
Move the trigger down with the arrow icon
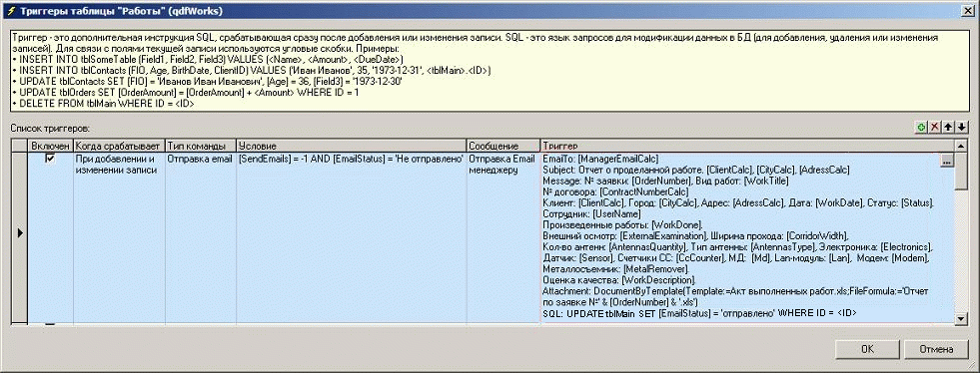(962, 128)
